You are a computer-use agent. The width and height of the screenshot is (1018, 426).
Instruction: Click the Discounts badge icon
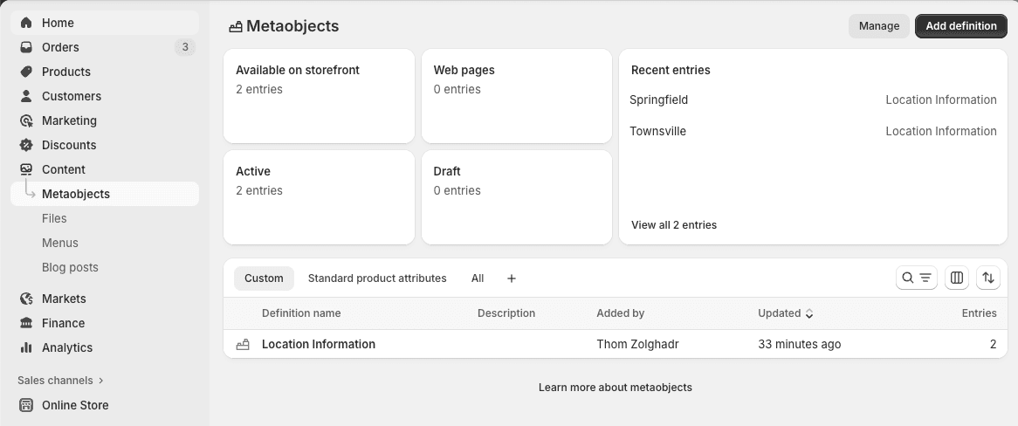[x=26, y=145]
